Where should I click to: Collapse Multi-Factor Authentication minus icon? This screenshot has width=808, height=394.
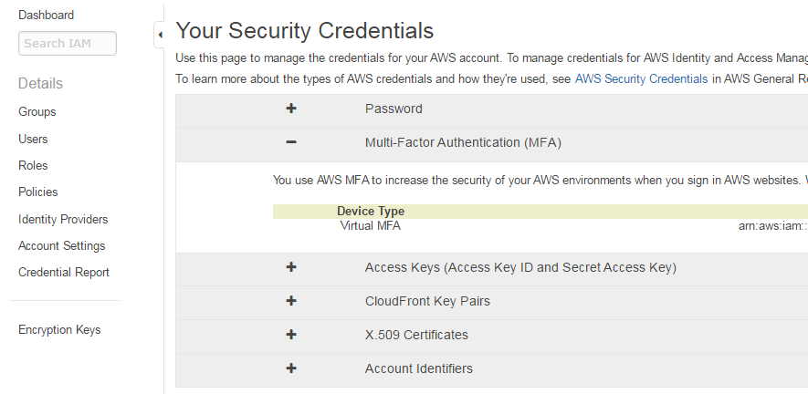[291, 141]
